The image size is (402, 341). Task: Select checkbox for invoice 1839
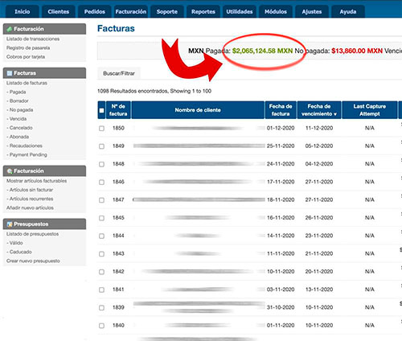click(x=101, y=308)
